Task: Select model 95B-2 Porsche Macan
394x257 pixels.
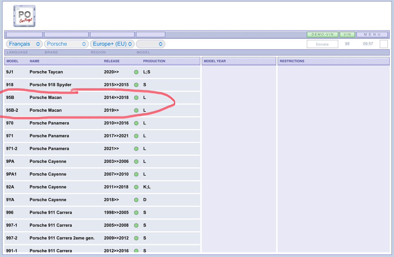Action: [102, 111]
